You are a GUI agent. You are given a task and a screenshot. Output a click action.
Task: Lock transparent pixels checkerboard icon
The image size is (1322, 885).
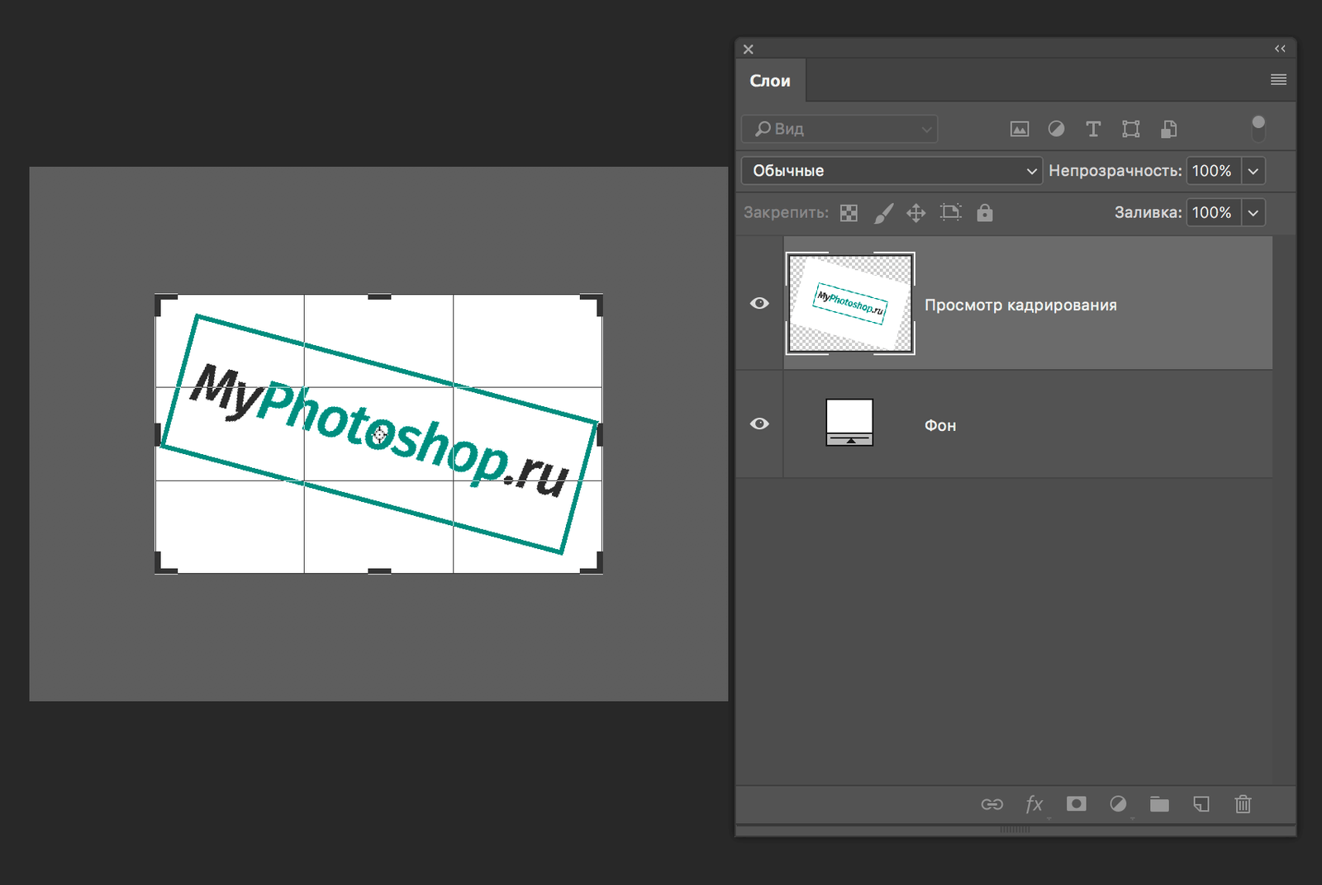849,213
